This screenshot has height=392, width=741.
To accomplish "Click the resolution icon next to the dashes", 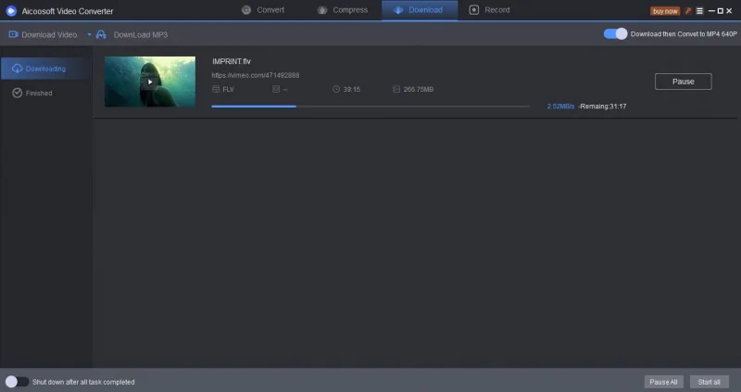I will [276, 89].
